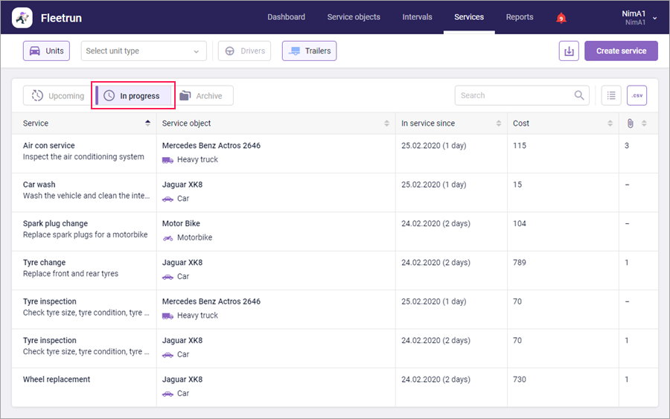Open the notifications bell icon

click(x=561, y=18)
